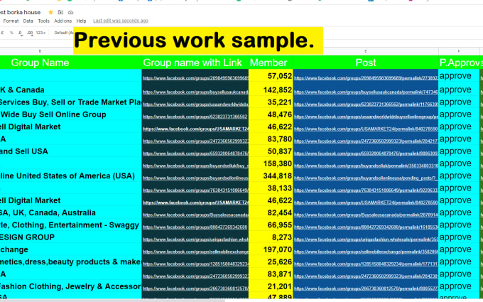Select member count 48,476
The width and height of the screenshot is (483, 302).
tap(271, 114)
